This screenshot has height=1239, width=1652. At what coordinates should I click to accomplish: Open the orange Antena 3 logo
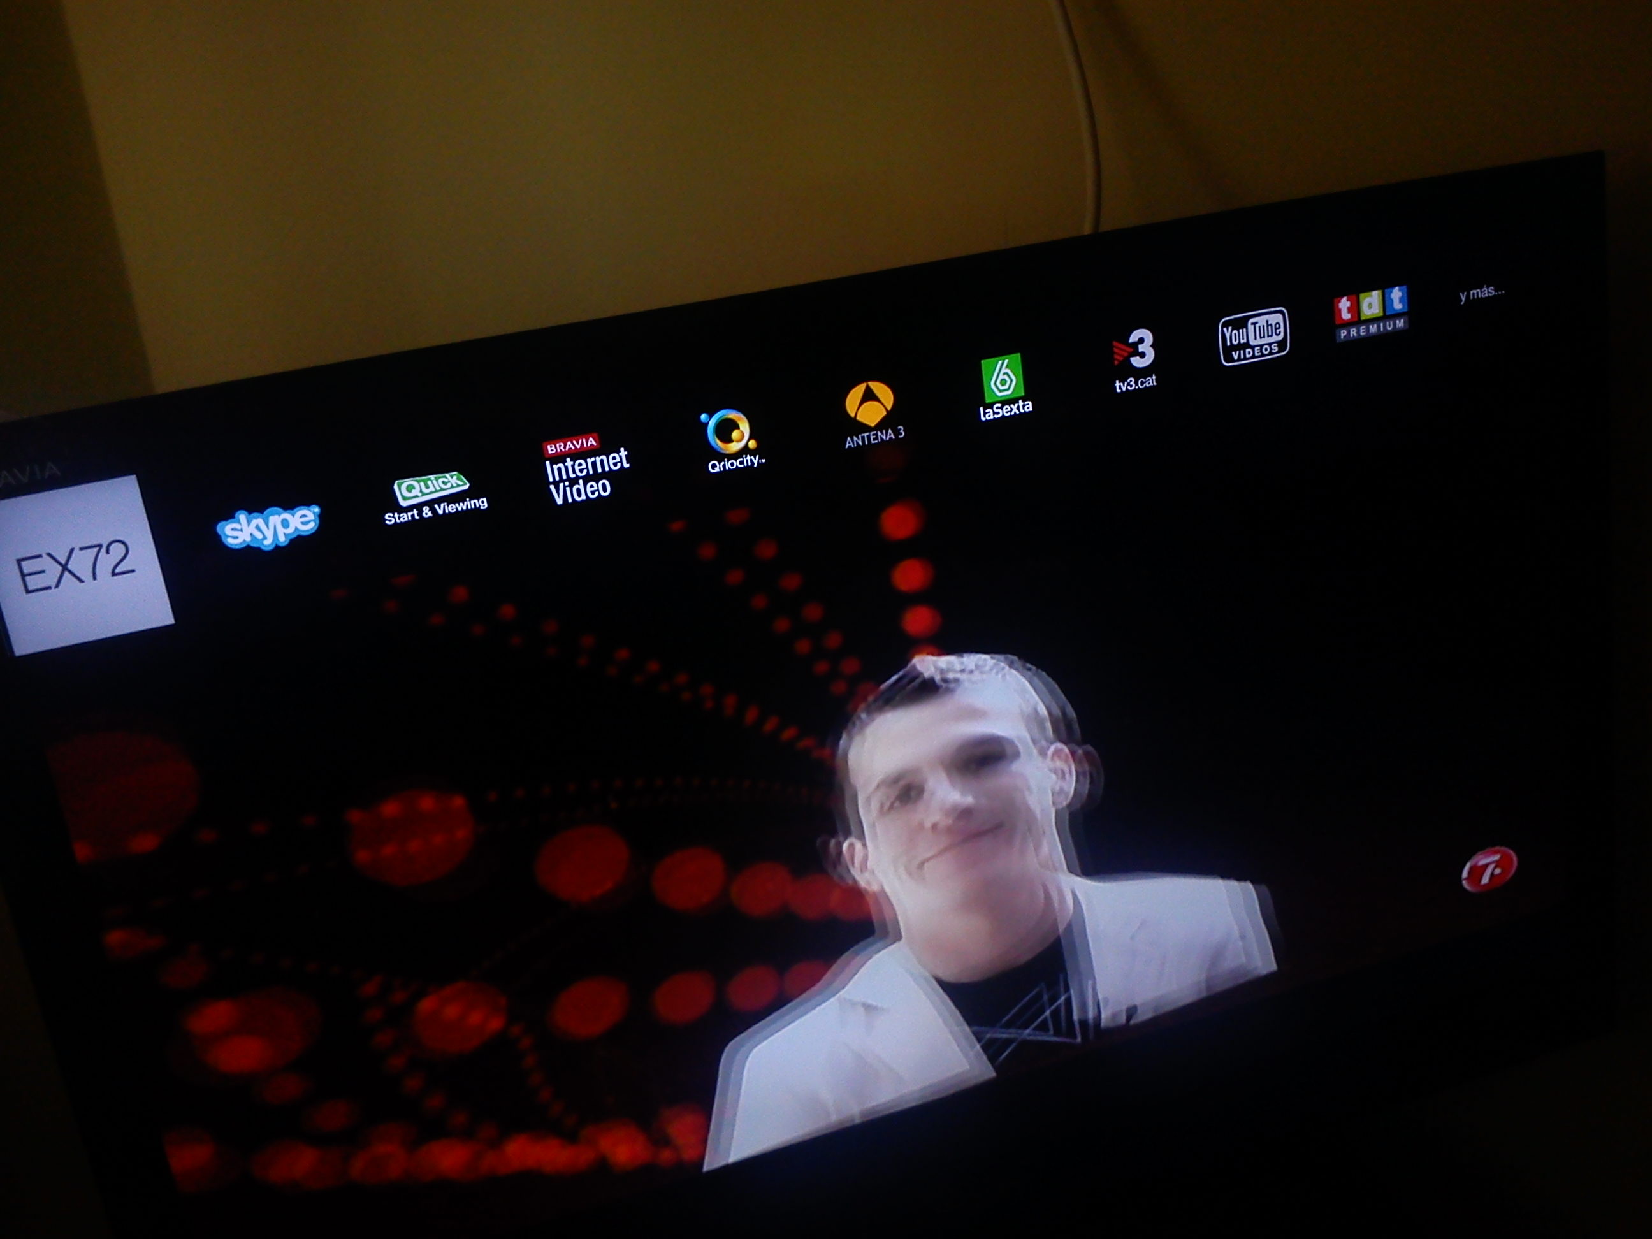point(869,403)
